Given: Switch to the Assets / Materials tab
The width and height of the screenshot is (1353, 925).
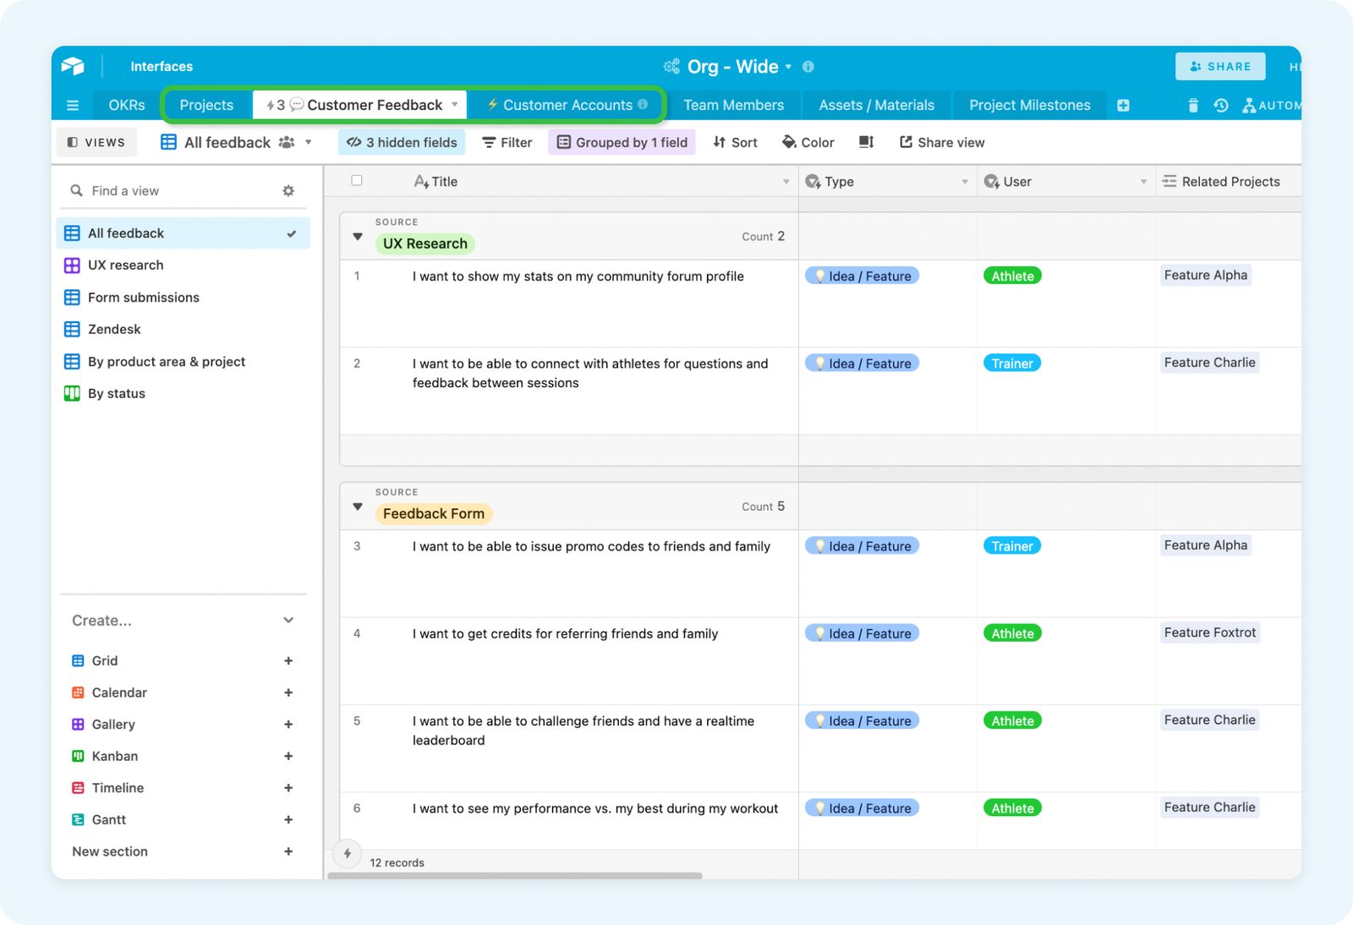Looking at the screenshot, I should [876, 105].
